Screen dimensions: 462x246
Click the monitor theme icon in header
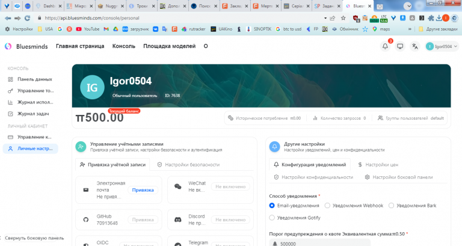click(400, 46)
